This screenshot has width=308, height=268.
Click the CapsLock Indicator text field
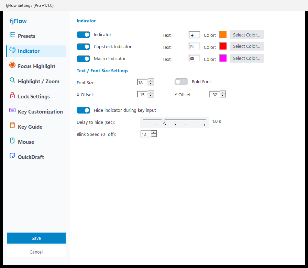pos(194,46)
